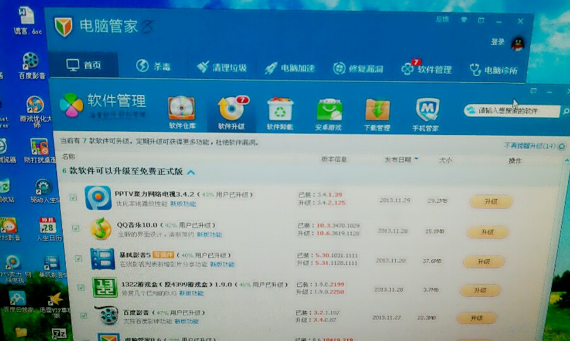Viewport: 570px width, 341px height.
Task: Toggle the 百度影音 row checkbox
Action: [x=84, y=316]
